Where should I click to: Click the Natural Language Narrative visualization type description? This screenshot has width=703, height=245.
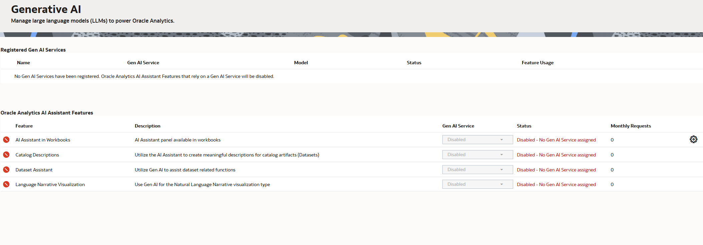[202, 184]
